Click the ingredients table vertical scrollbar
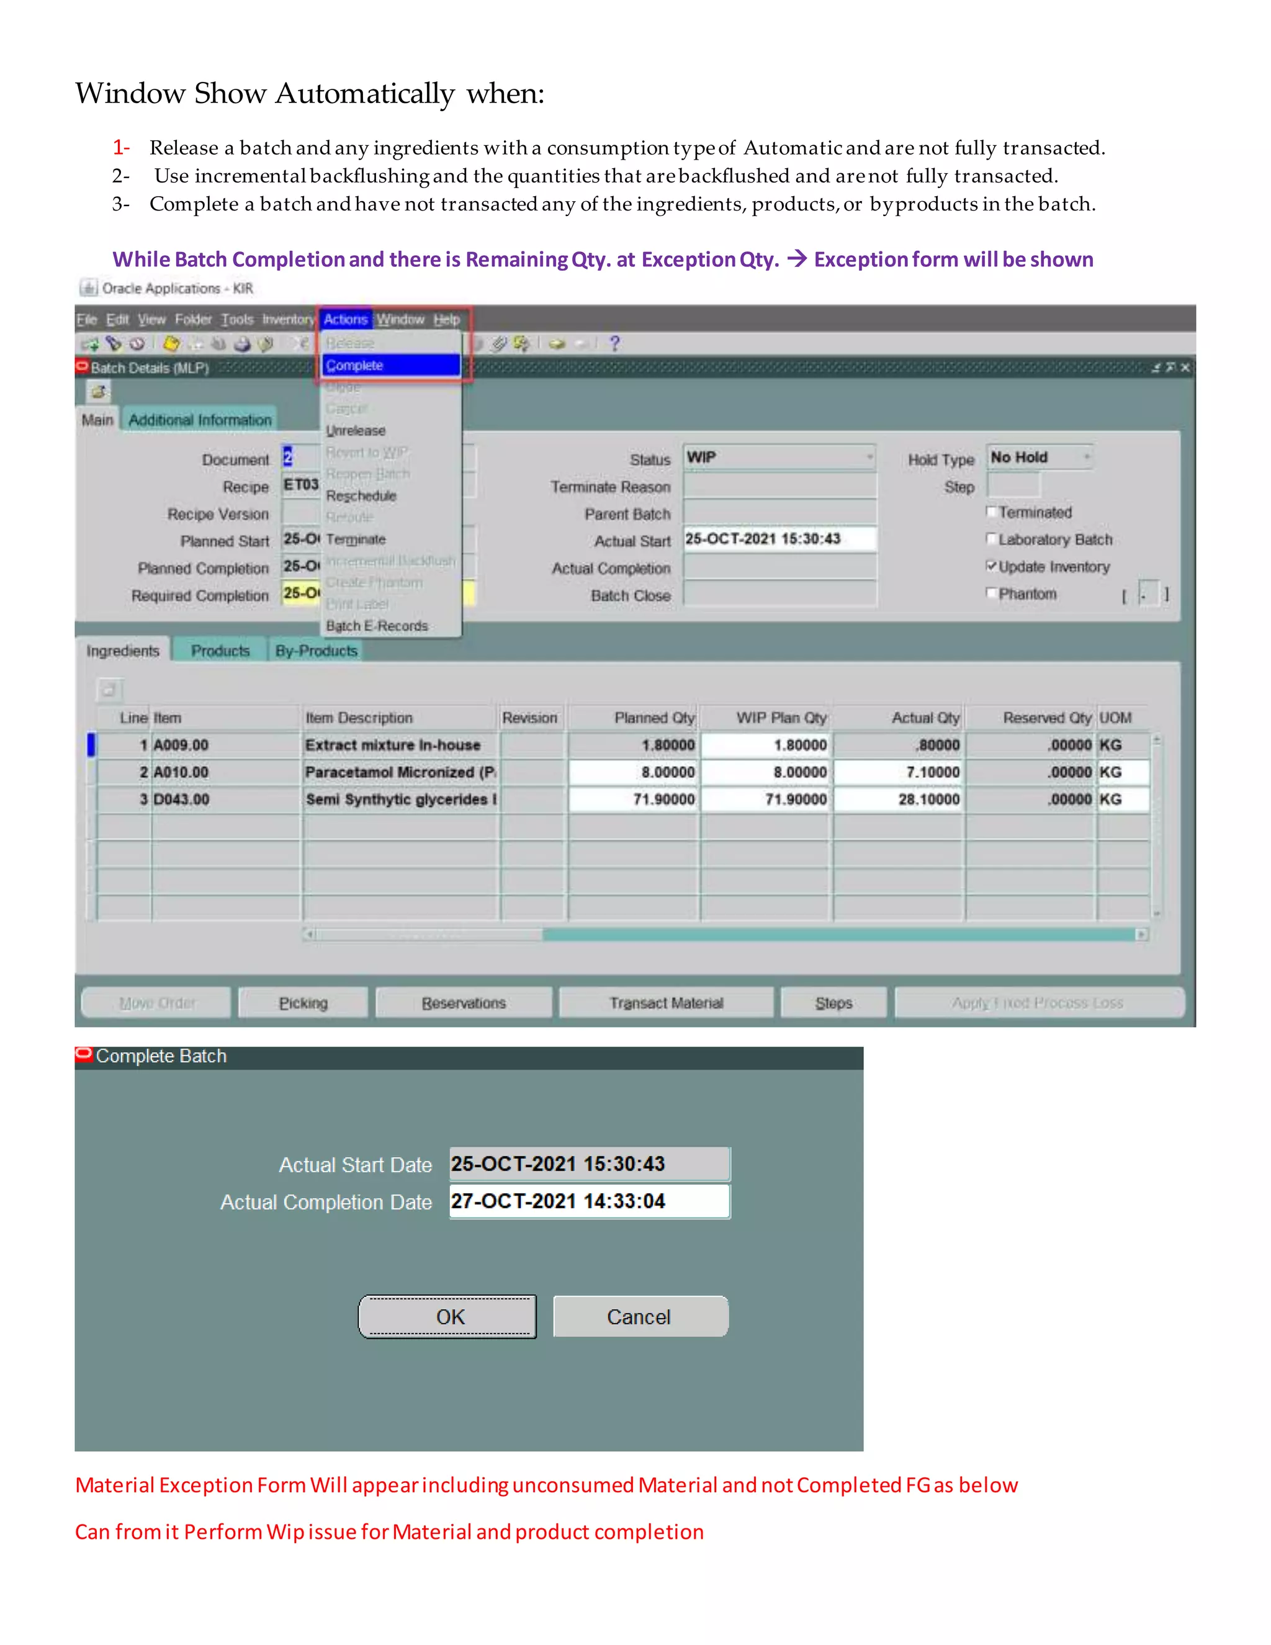This screenshot has height=1645, width=1271. (1157, 826)
